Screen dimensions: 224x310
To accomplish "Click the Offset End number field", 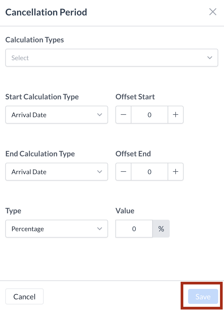I will (x=150, y=172).
